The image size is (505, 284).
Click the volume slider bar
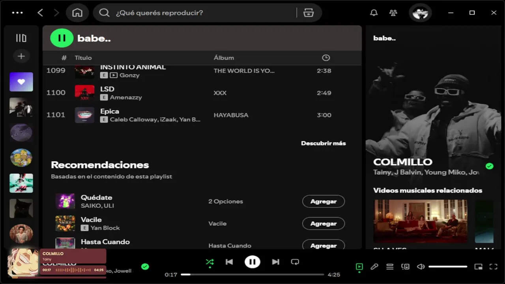[448, 267]
